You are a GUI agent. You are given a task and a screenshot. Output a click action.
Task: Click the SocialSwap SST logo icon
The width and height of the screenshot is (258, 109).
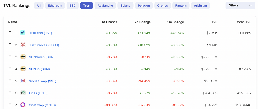pyautogui.click(x=23, y=81)
